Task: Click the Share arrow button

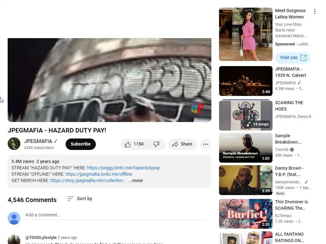Action: point(182,144)
